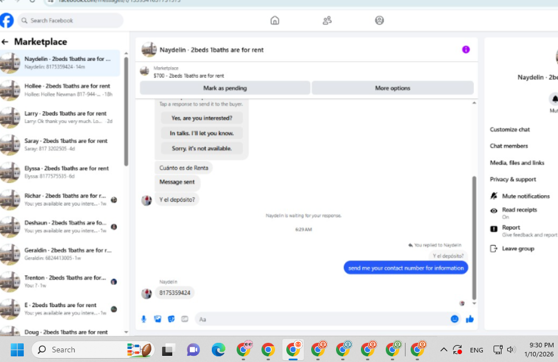Screen dimensions: 558x362
Task: Select the Report option
Action: [511, 228]
